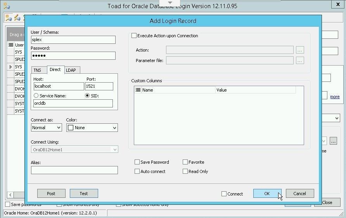Image resolution: width=346 pixels, height=218 pixels.
Task: Click the Action browse ellipsis button
Action: [300, 50]
